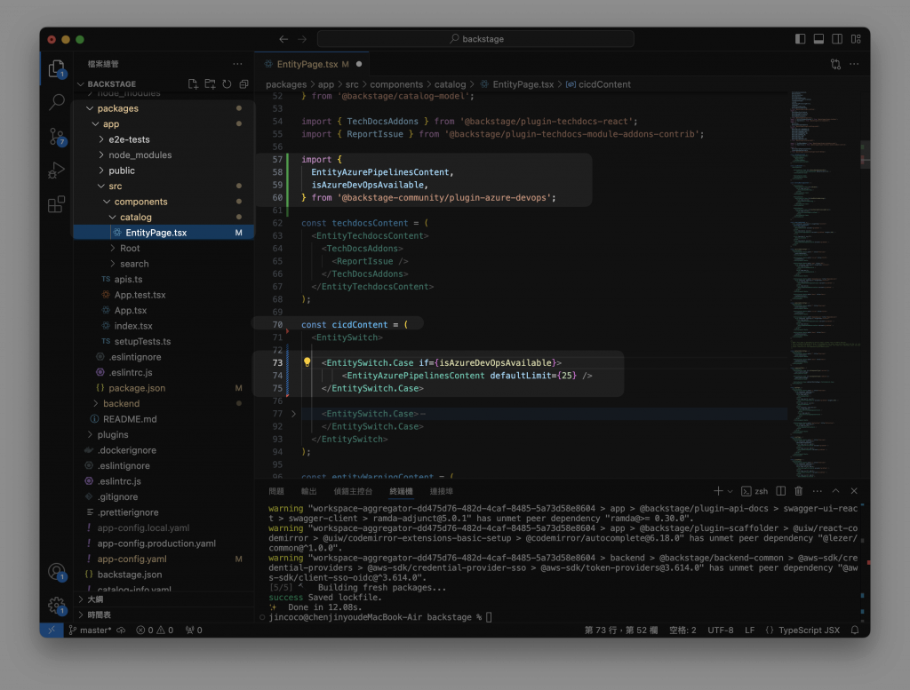
Task: Select the 終端機 terminal tab
Action: [401, 491]
